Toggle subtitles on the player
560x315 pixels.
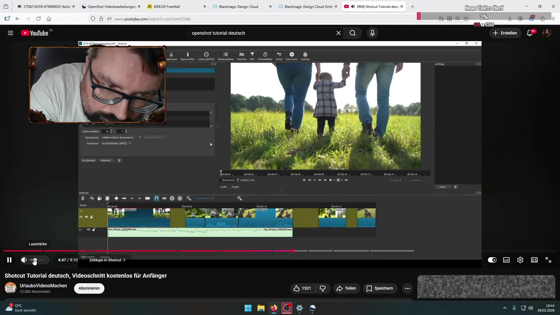coord(506,260)
